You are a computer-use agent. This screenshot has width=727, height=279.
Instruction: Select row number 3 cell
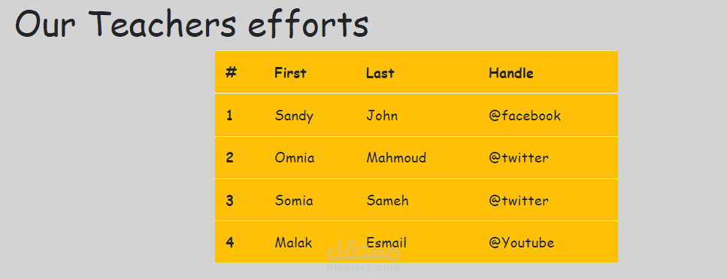click(x=229, y=201)
